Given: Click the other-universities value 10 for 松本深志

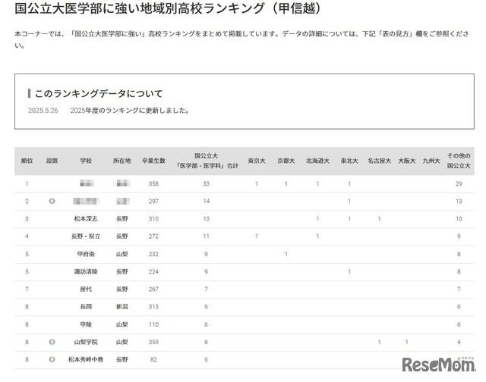Looking at the screenshot, I should tap(459, 219).
